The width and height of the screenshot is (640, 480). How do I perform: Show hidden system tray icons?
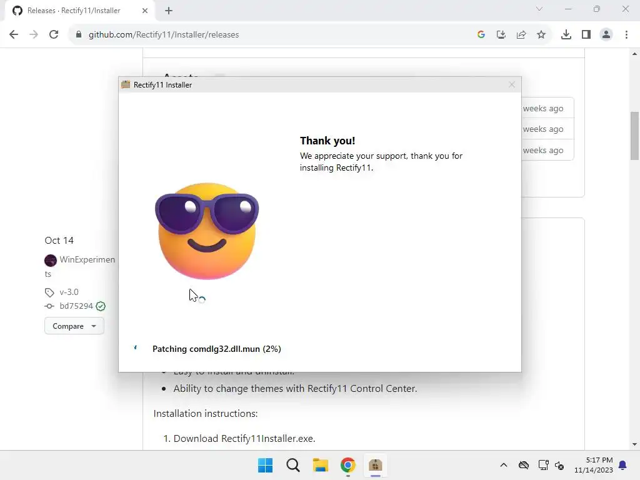(x=504, y=465)
